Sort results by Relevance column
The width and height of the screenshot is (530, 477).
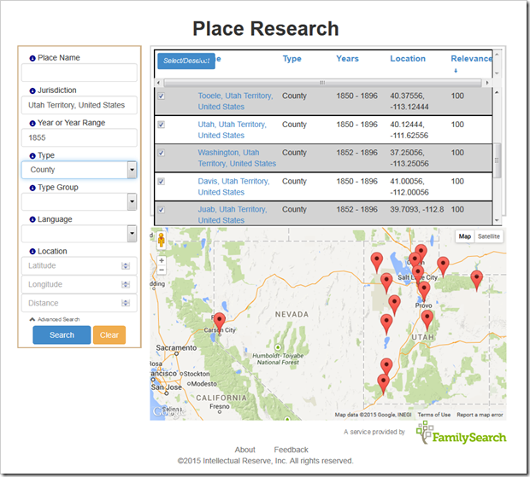[x=472, y=59]
